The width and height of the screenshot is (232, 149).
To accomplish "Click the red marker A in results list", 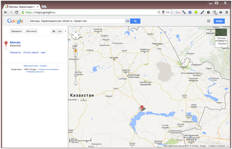I will pyautogui.click(x=6, y=44).
